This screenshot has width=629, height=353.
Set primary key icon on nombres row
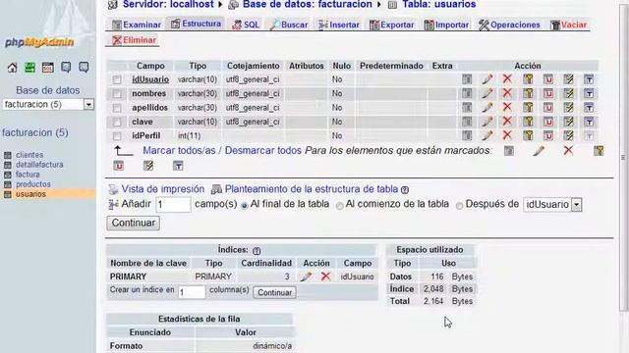pyautogui.click(x=528, y=93)
